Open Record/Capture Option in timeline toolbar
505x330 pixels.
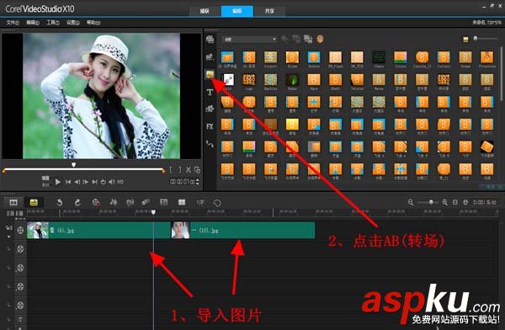pos(96,202)
